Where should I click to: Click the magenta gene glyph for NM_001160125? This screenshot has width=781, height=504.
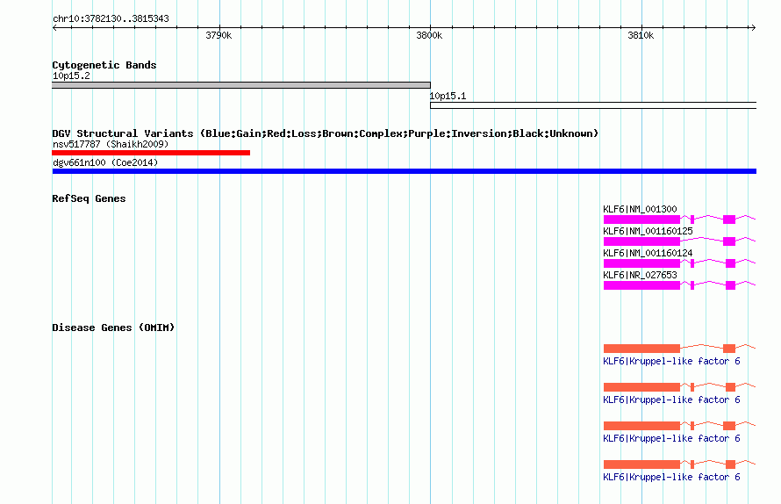679,241
